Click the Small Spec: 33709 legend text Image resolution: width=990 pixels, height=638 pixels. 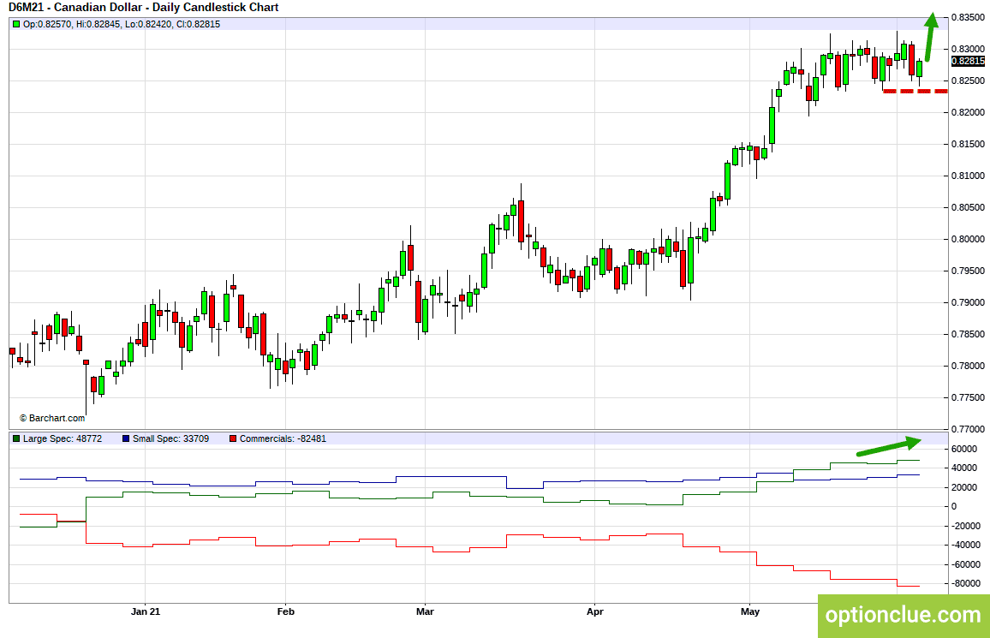tap(170, 438)
